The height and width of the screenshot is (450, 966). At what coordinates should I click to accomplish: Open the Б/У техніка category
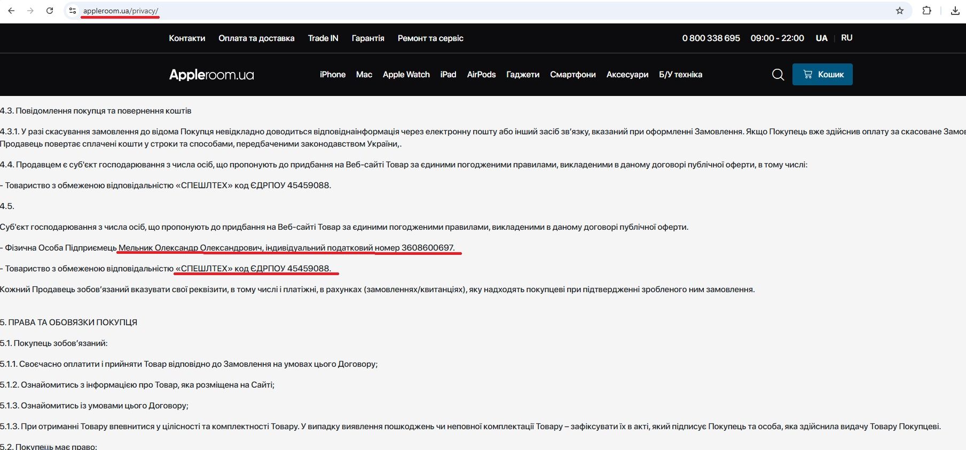(x=680, y=75)
